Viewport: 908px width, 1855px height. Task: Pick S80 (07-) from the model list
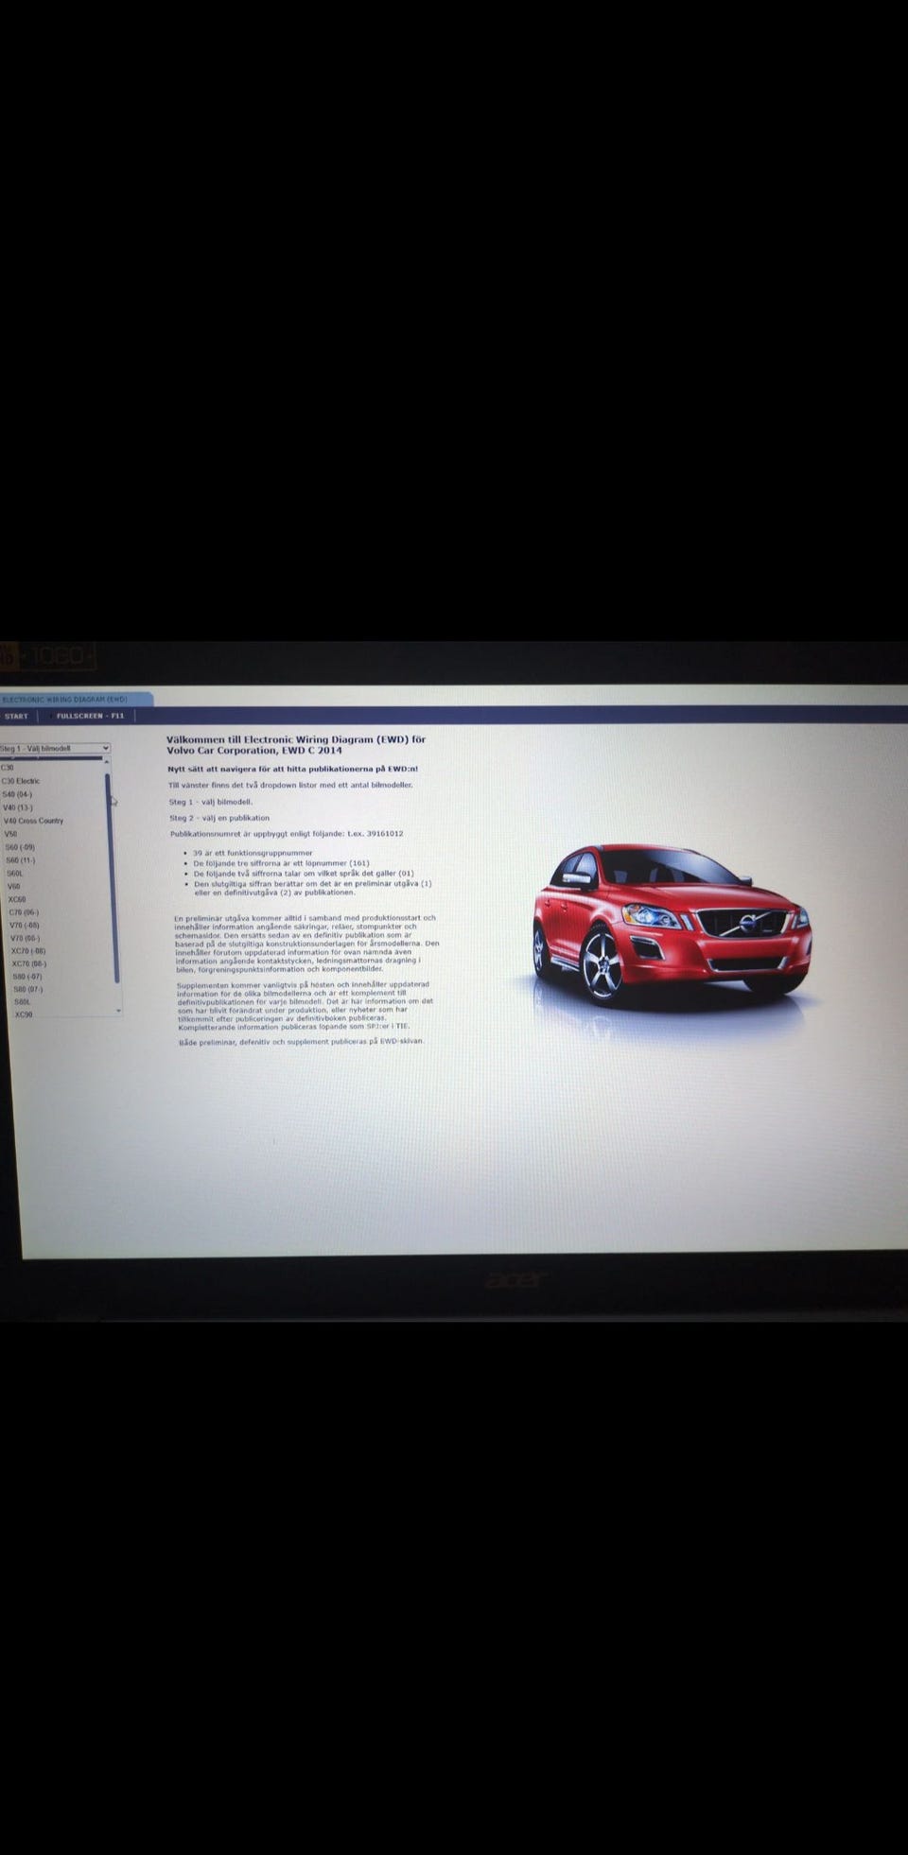(x=27, y=989)
